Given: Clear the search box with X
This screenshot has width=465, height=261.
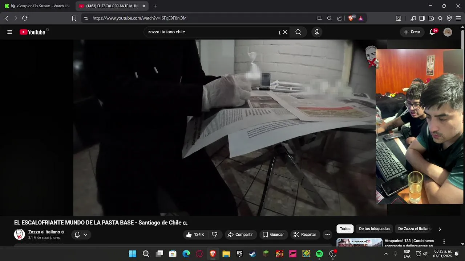Looking at the screenshot, I should click(x=285, y=32).
